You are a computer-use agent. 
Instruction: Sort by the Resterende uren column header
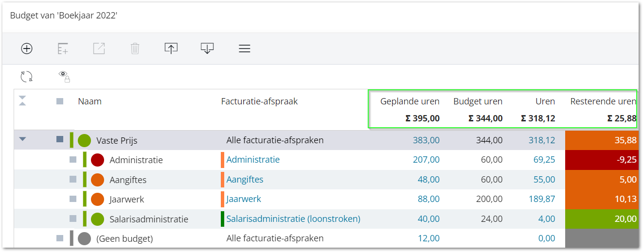tap(603, 101)
